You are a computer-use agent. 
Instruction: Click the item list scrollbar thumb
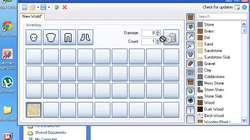[244, 30]
